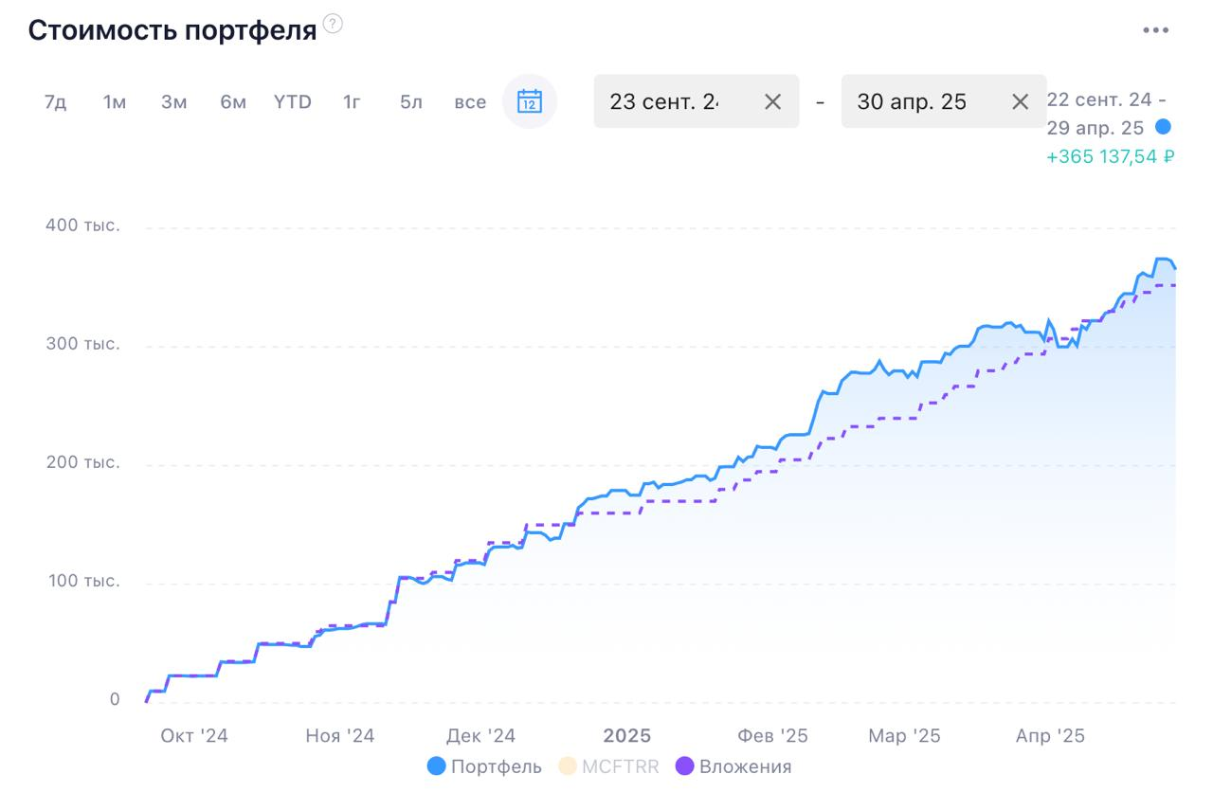
Task: Open the calendar date picker icon
Action: (530, 101)
